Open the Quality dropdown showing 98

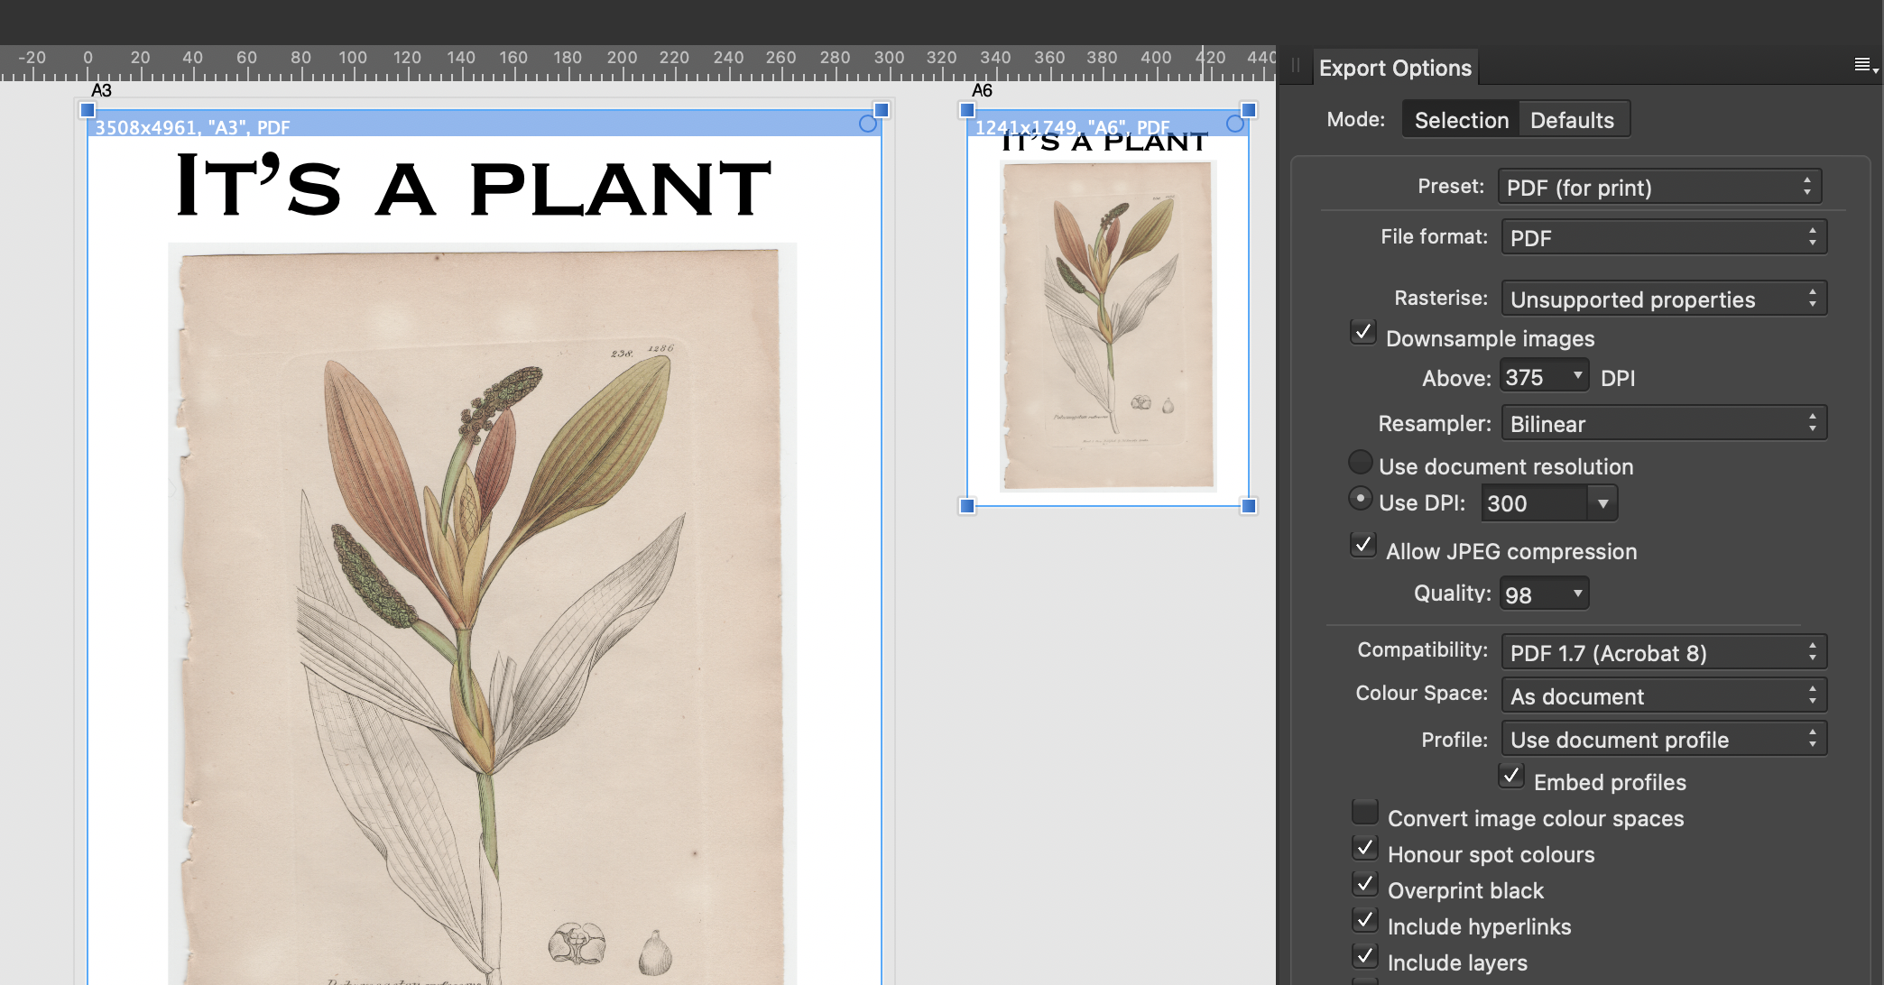pos(1544,594)
